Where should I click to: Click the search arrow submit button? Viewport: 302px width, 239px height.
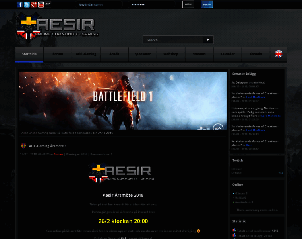click(x=208, y=40)
